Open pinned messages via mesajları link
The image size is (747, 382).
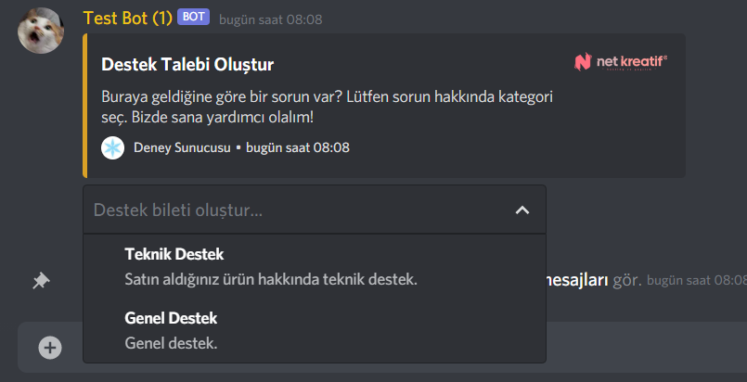click(x=577, y=280)
